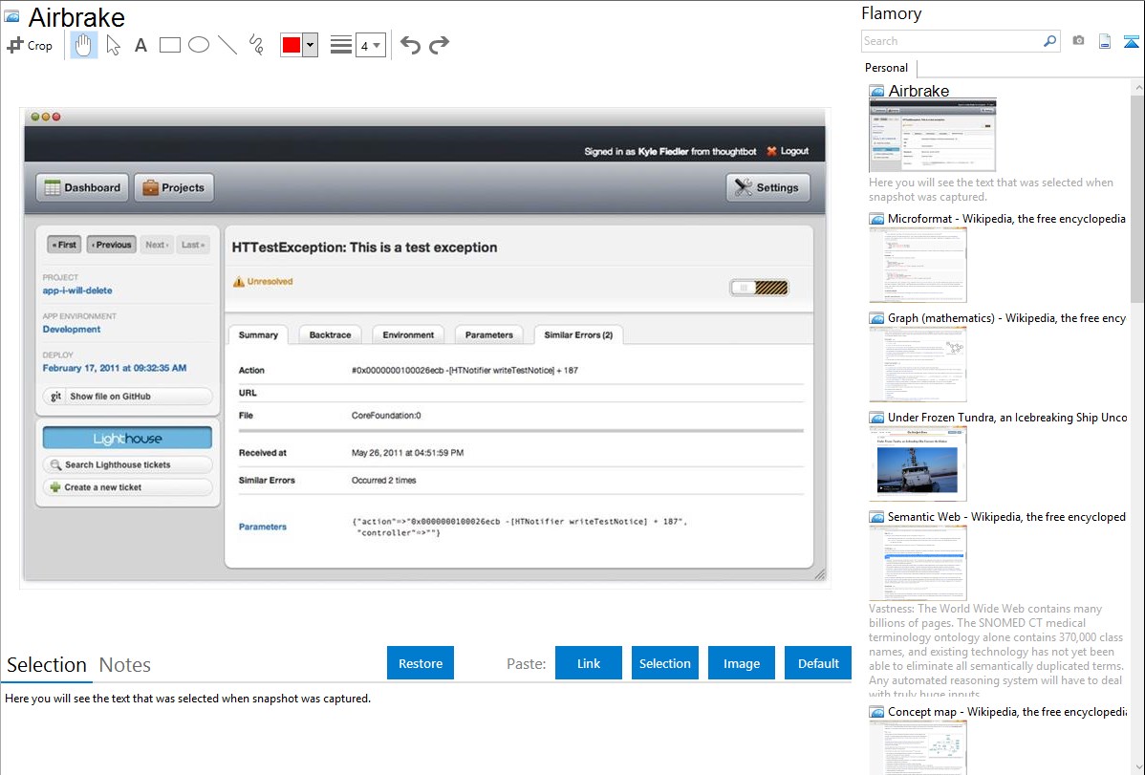Image resolution: width=1145 pixels, height=775 pixels.
Task: Click Create a new ticket
Action: [128, 487]
